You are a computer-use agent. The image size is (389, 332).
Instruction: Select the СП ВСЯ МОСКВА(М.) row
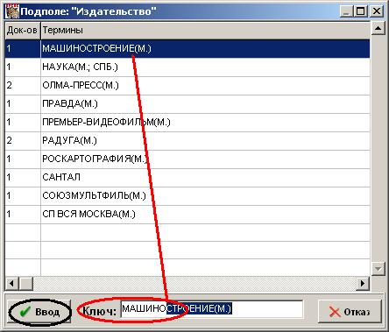click(x=187, y=214)
